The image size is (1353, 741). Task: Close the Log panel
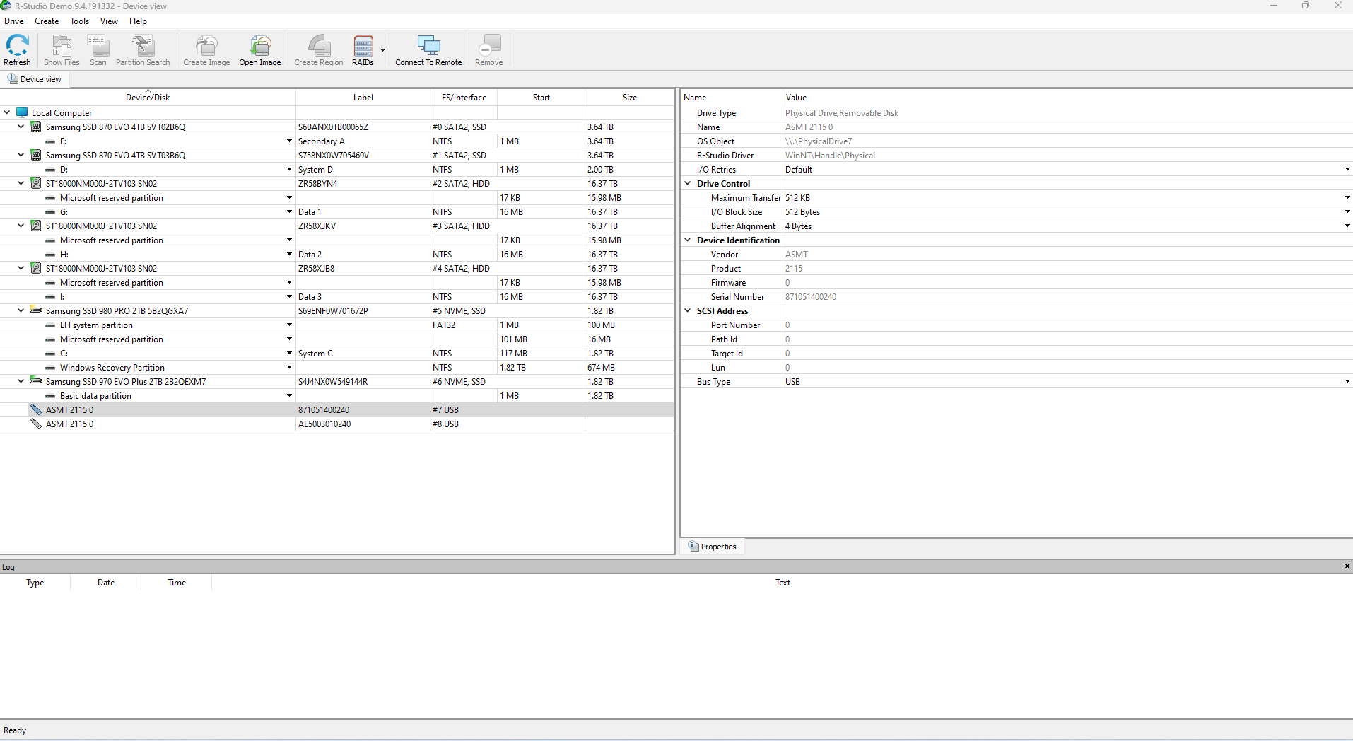[1347, 566]
